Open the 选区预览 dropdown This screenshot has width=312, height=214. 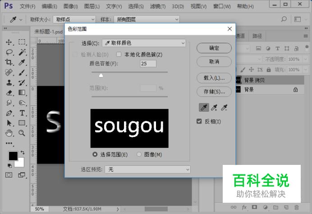[x=147, y=169]
